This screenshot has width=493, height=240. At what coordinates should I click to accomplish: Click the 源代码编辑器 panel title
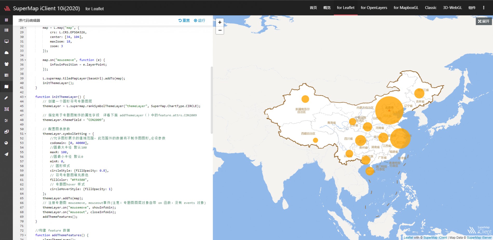point(29,20)
